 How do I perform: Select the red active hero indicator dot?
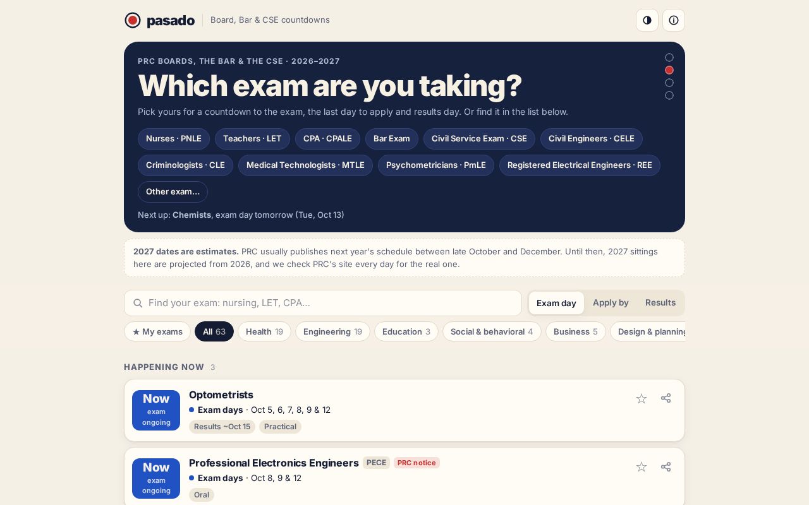coord(669,70)
